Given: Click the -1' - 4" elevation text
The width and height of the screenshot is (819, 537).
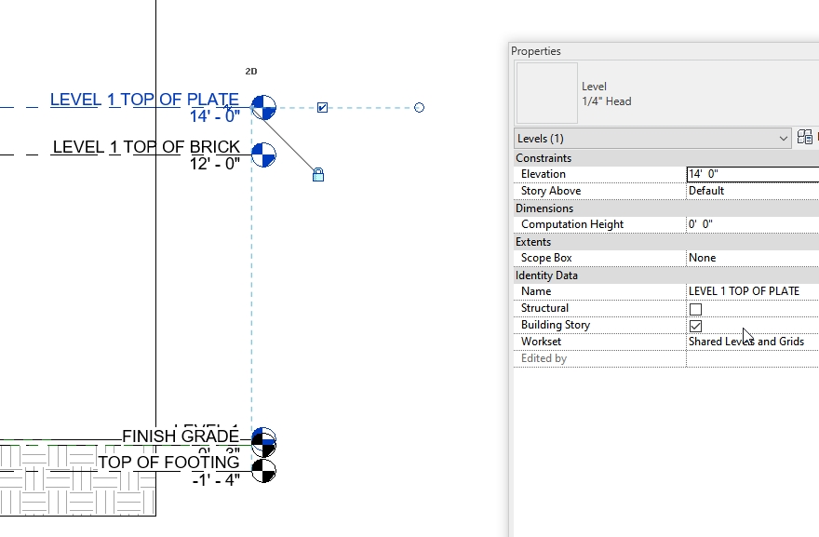Looking at the screenshot, I should click(x=216, y=479).
